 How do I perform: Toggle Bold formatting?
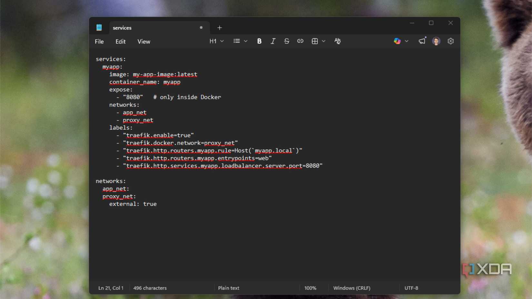click(x=259, y=41)
